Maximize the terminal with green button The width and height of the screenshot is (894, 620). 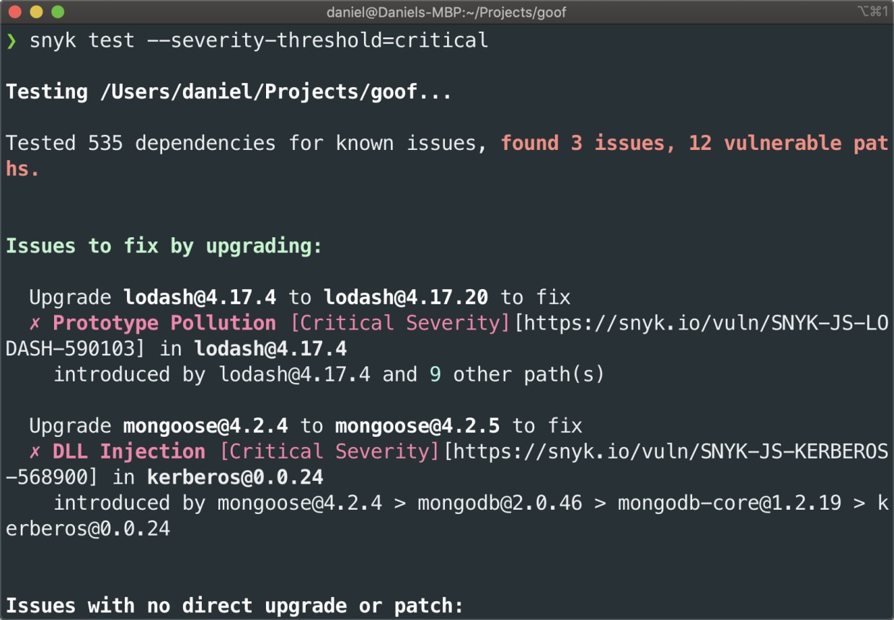pyautogui.click(x=58, y=12)
